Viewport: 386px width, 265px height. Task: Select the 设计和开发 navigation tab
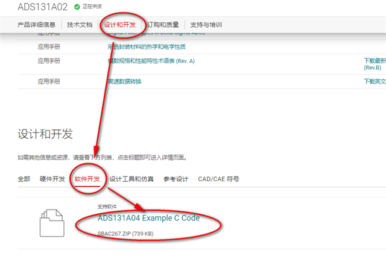tap(119, 25)
